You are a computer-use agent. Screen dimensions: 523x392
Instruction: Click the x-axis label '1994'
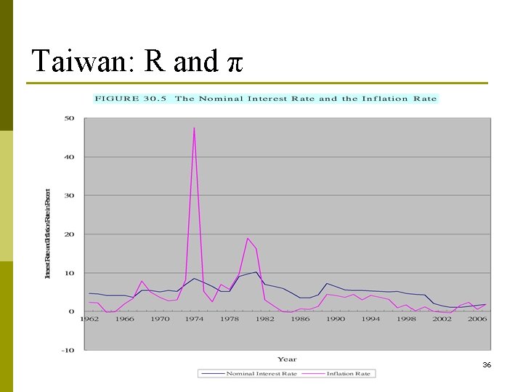[x=371, y=319]
